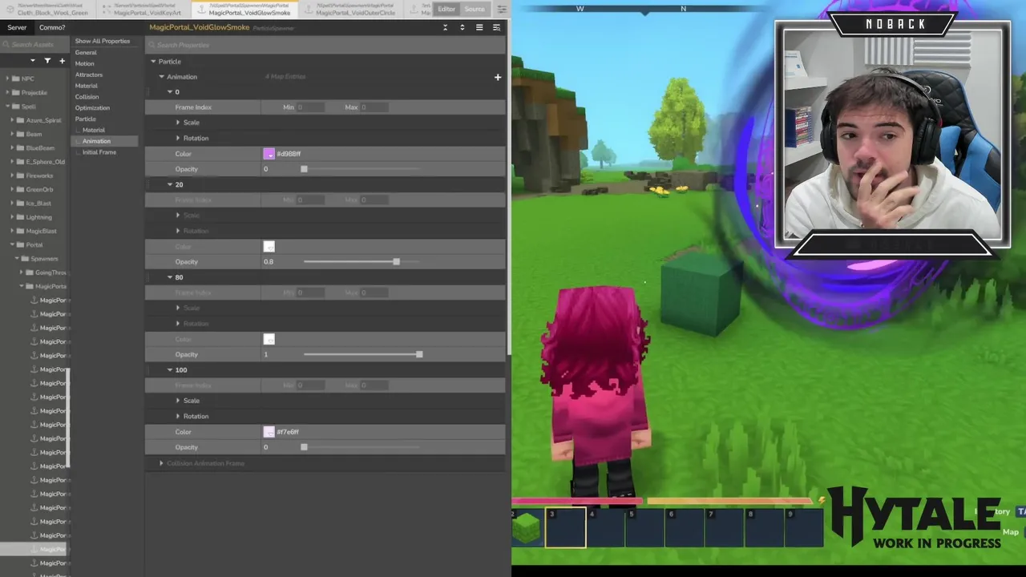Collapse keyframe 0 entry
1026x577 pixels.
(x=170, y=92)
